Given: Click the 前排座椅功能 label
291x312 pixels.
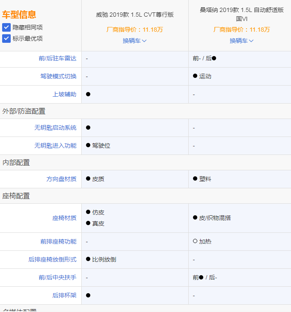Looking at the screenshot, I should coord(58,242).
